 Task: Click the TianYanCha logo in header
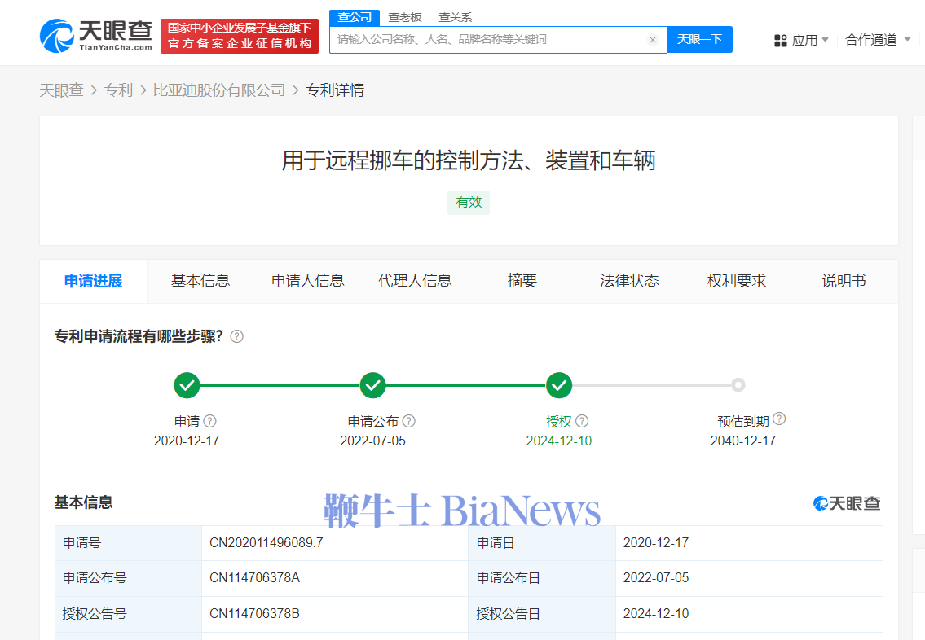(x=96, y=35)
